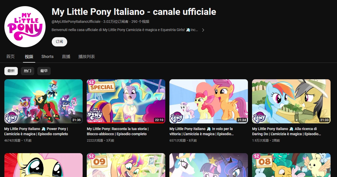Screen dimensions: 337x177
Task: Open the S2 episode 09 thumbnail
Action: point(126,165)
